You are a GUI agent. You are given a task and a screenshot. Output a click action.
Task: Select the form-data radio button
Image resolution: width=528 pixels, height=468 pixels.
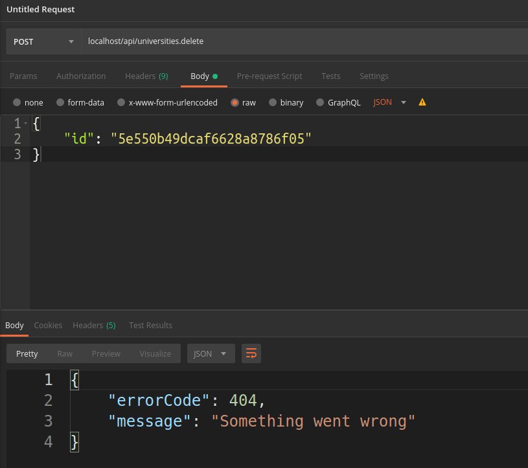[x=60, y=102]
